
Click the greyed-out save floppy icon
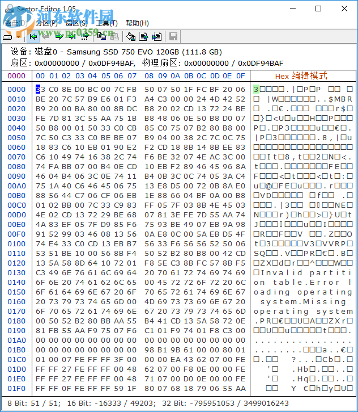(173, 37)
